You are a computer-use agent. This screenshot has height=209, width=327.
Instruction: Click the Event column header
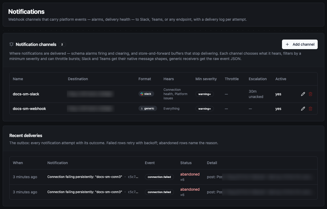150,163
